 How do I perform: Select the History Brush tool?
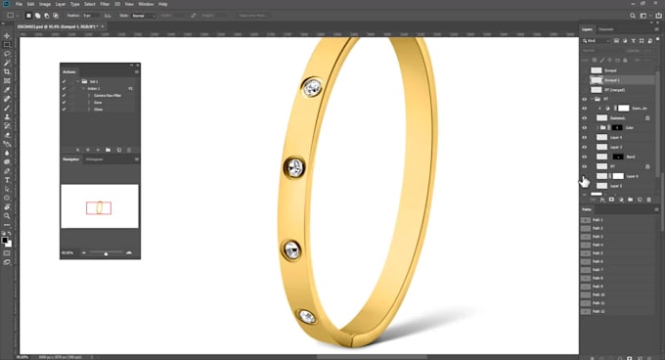point(7,126)
